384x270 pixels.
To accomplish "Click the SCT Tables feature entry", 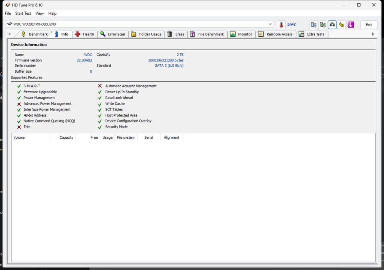I will pyautogui.click(x=114, y=109).
